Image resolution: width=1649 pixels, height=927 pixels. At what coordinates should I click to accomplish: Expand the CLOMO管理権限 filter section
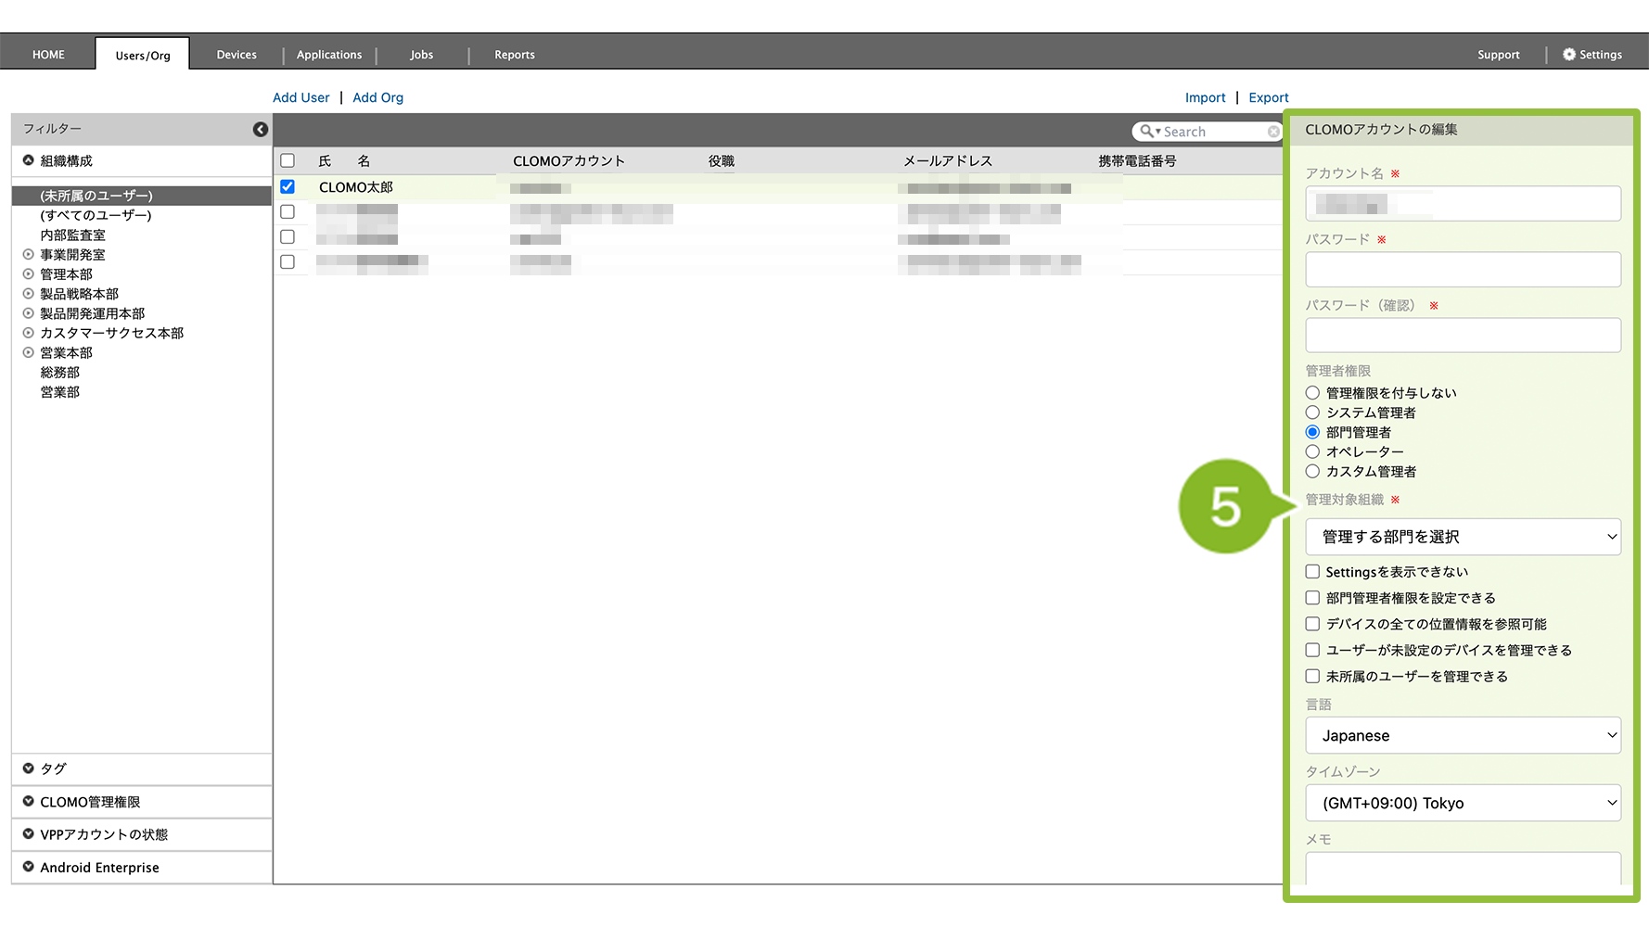pos(29,802)
